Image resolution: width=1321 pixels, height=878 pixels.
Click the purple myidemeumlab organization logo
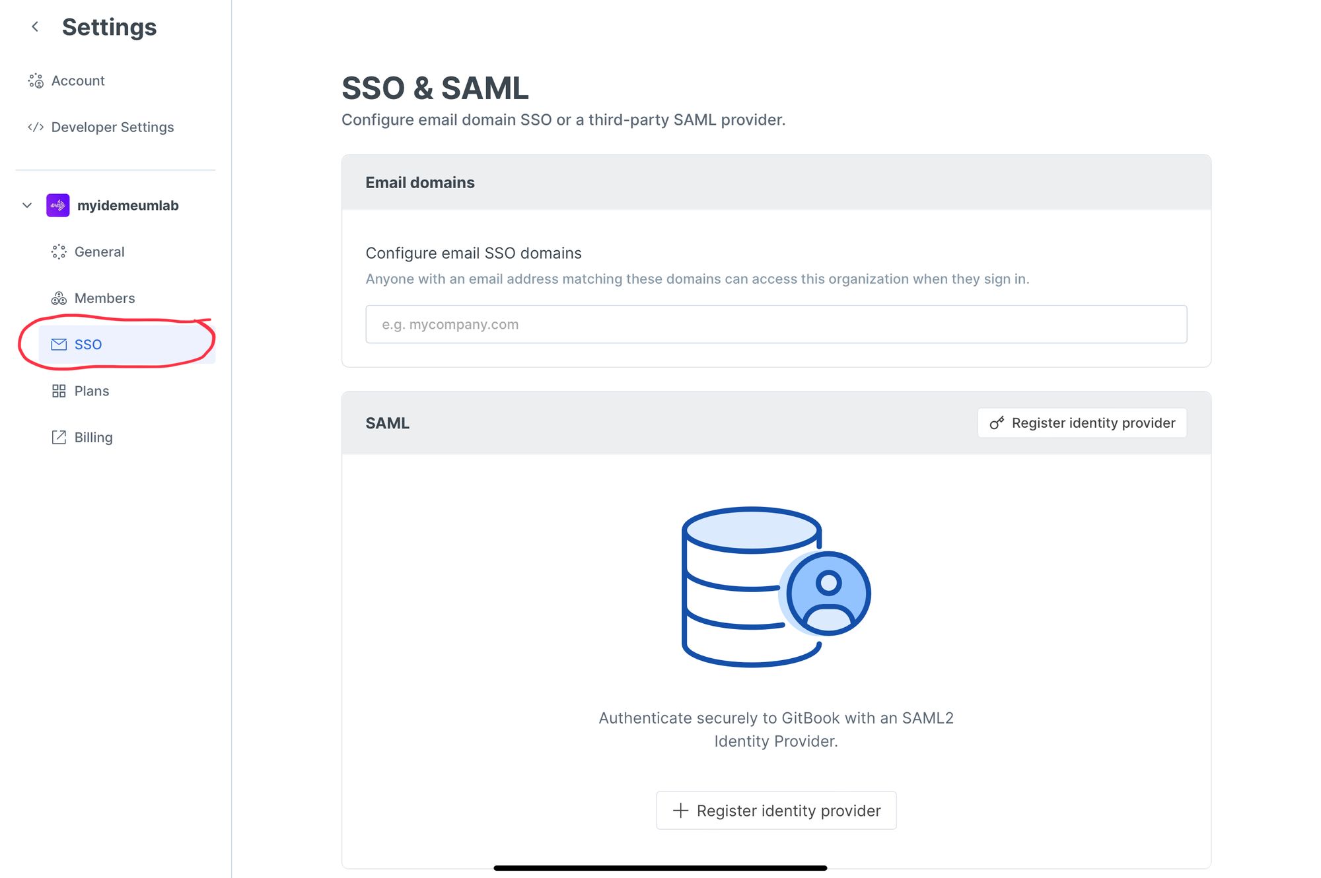click(x=58, y=205)
